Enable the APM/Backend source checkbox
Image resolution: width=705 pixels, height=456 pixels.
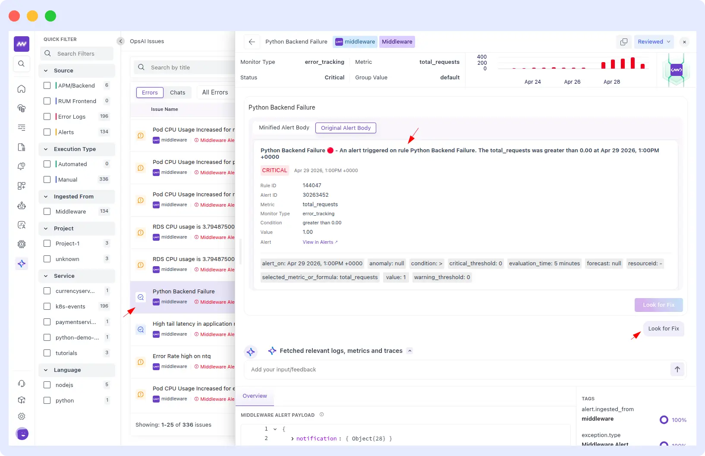point(47,85)
